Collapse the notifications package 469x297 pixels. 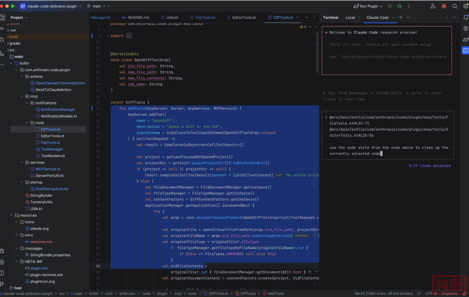click(27, 103)
